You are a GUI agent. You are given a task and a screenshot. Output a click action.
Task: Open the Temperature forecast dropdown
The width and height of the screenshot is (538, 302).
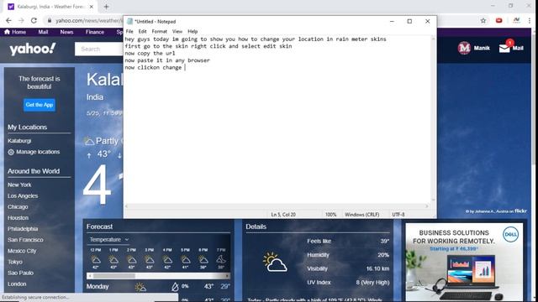coord(108,239)
